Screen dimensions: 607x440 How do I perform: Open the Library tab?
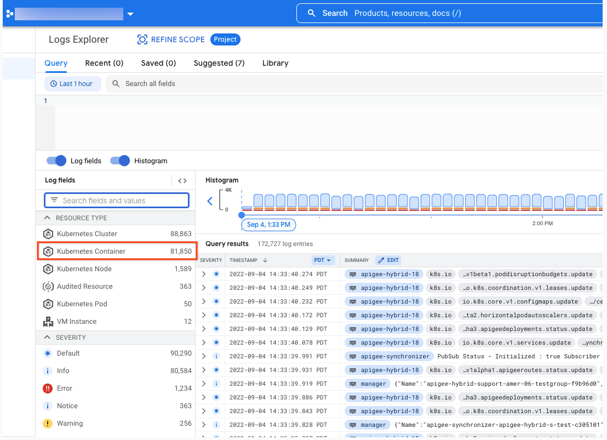[x=275, y=63]
